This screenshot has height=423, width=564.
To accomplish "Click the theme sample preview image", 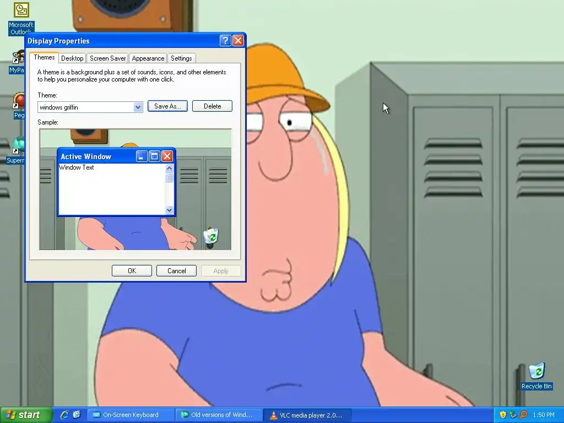I will coord(135,189).
